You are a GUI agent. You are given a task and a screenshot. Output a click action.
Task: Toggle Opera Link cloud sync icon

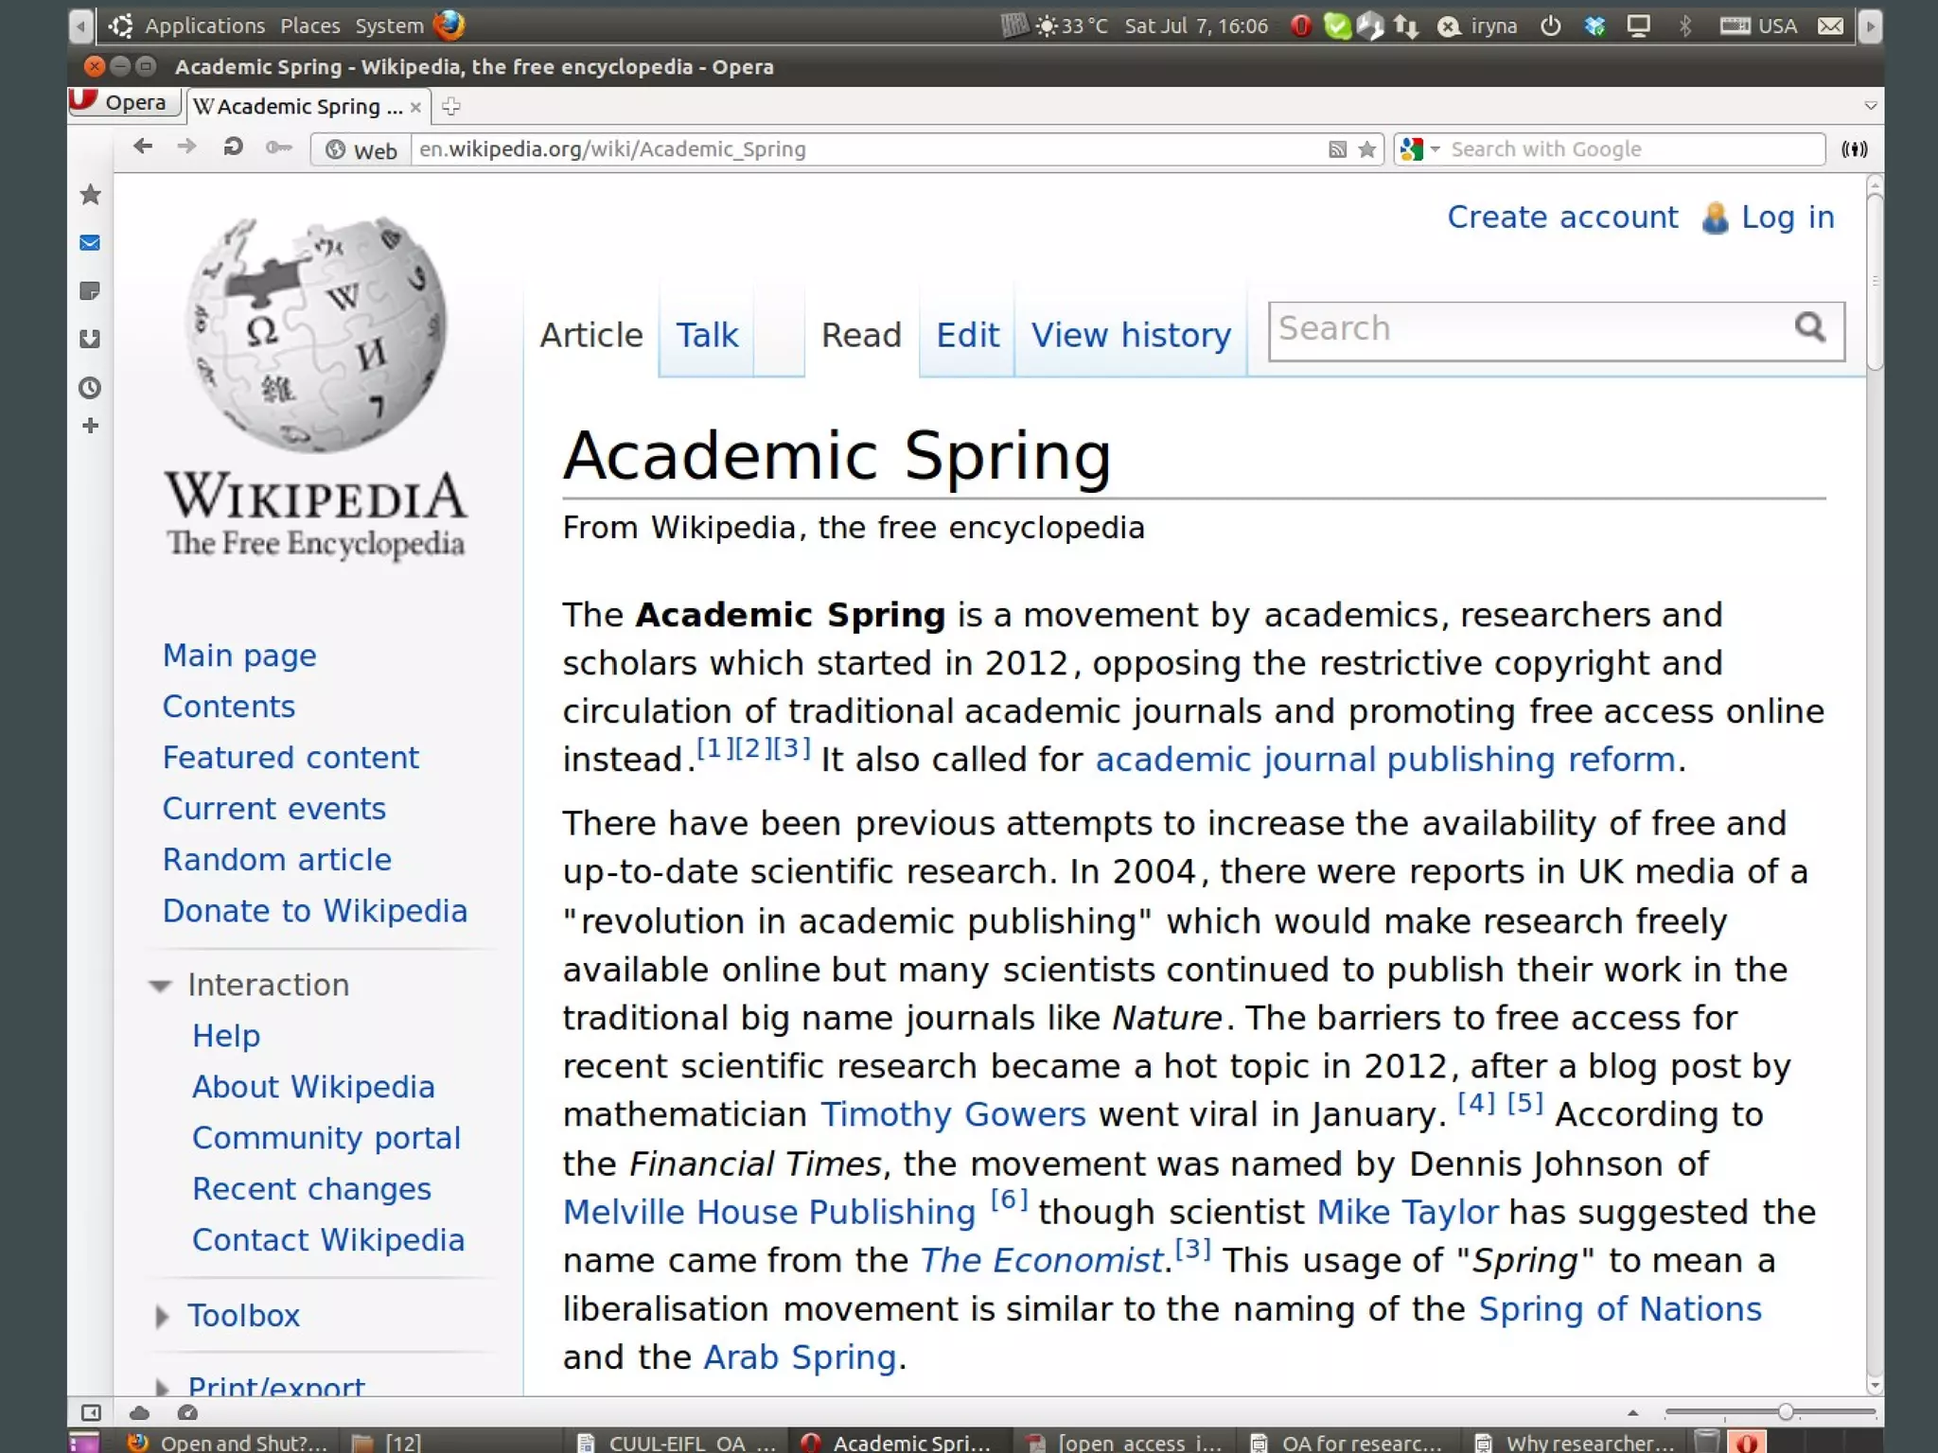[139, 1412]
